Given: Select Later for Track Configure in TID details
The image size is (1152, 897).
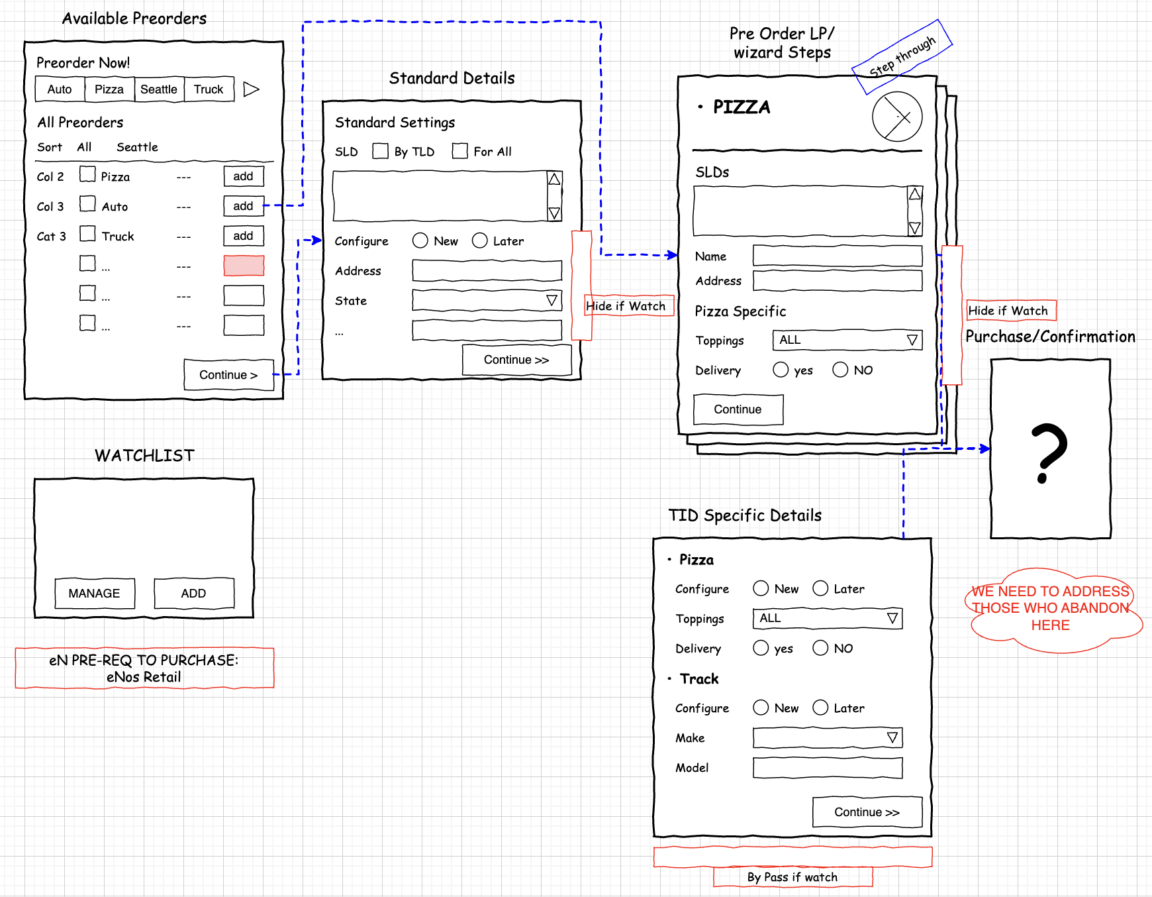Looking at the screenshot, I should click(x=821, y=708).
